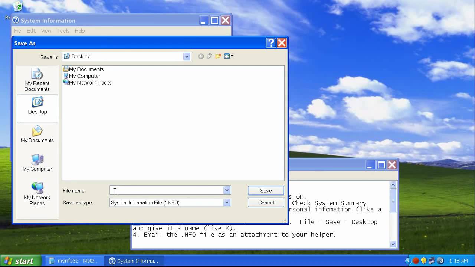Viewport: 475px width, 267px height.
Task: Go back to last folder visited
Action: 201,56
